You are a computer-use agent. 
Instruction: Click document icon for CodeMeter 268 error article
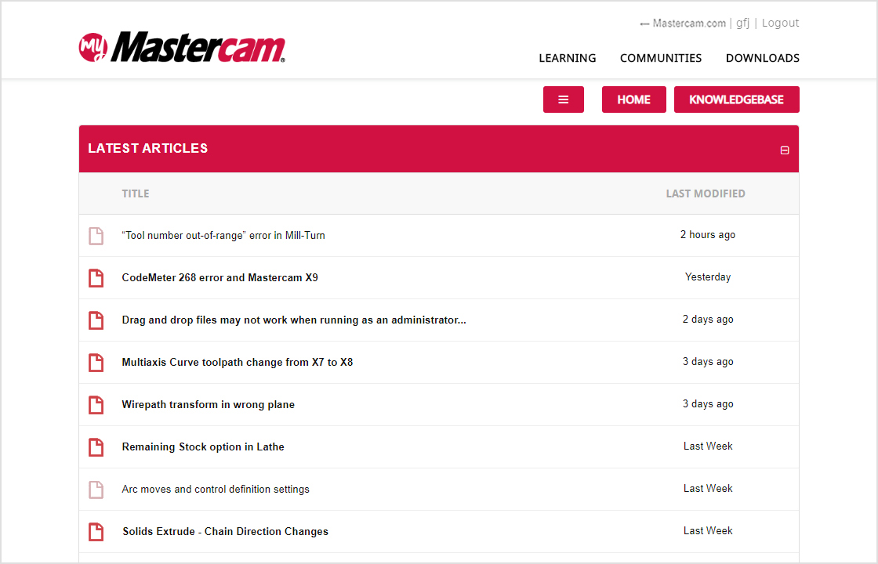[x=96, y=278]
